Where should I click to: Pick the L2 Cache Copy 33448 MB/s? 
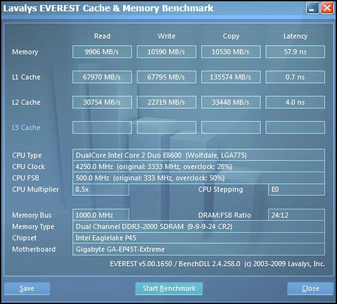(231, 102)
